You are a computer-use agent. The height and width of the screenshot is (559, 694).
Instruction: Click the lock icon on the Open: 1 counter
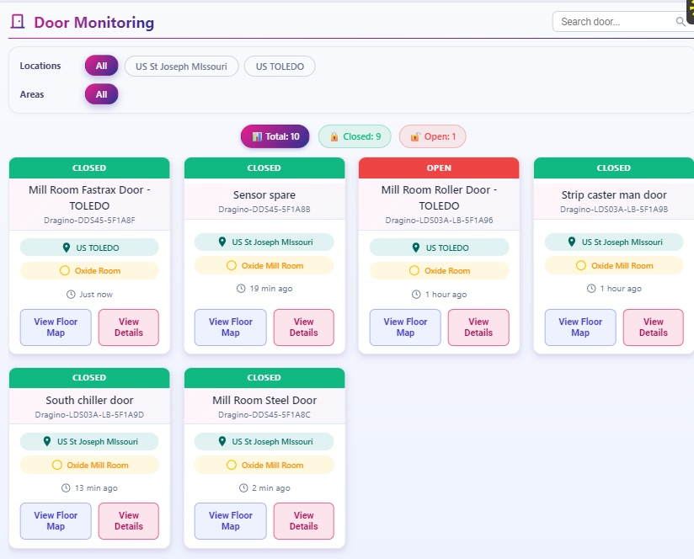pos(414,136)
